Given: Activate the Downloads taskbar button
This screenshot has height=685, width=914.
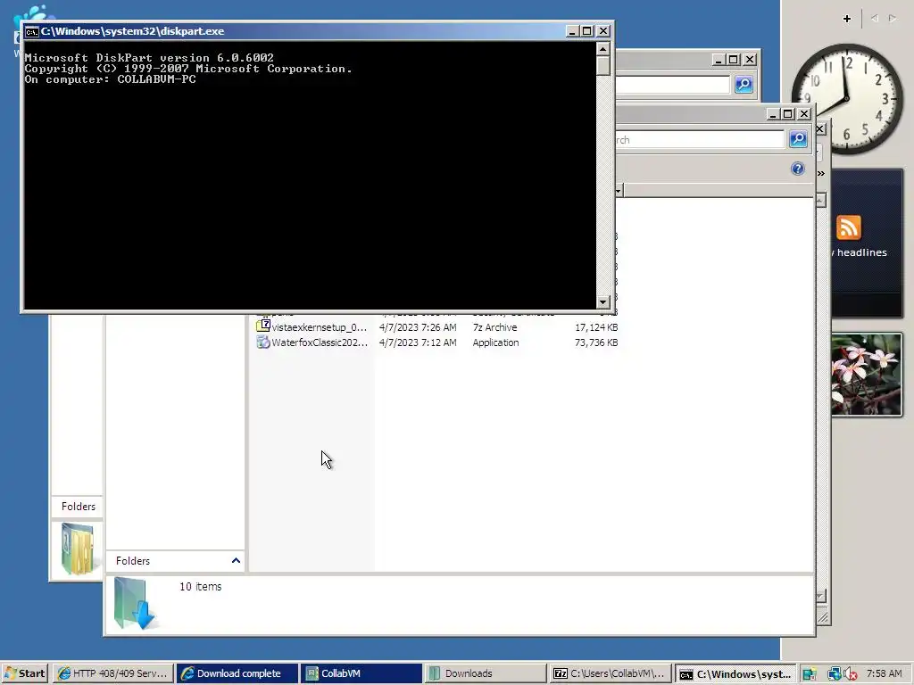Looking at the screenshot, I should click(486, 673).
